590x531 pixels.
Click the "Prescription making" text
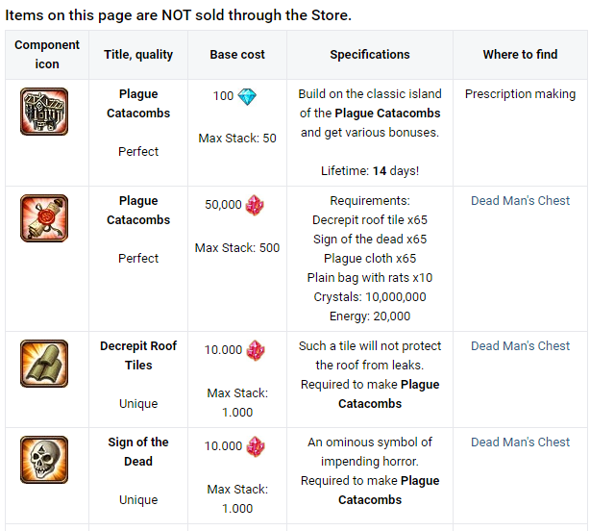(520, 94)
